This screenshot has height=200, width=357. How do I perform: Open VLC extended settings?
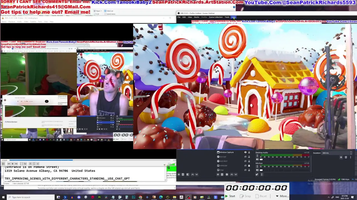(x=25, y=164)
